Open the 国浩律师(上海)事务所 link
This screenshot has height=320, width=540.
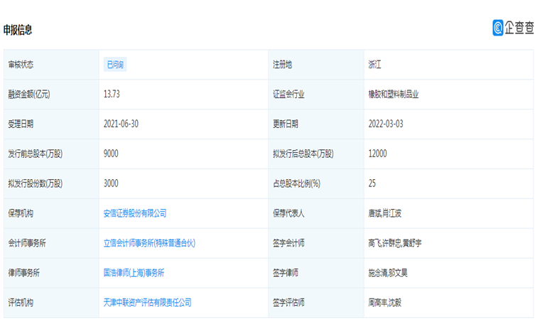pos(134,272)
